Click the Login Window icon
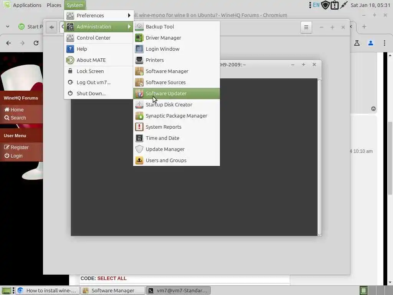 pos(139,49)
